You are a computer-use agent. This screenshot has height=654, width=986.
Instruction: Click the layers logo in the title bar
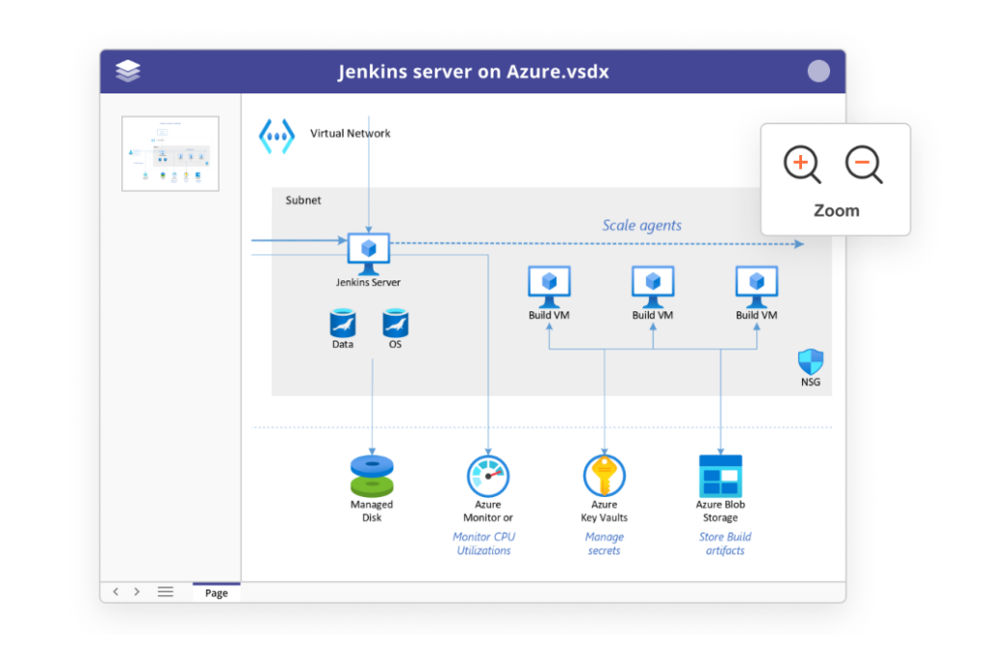coord(127,70)
